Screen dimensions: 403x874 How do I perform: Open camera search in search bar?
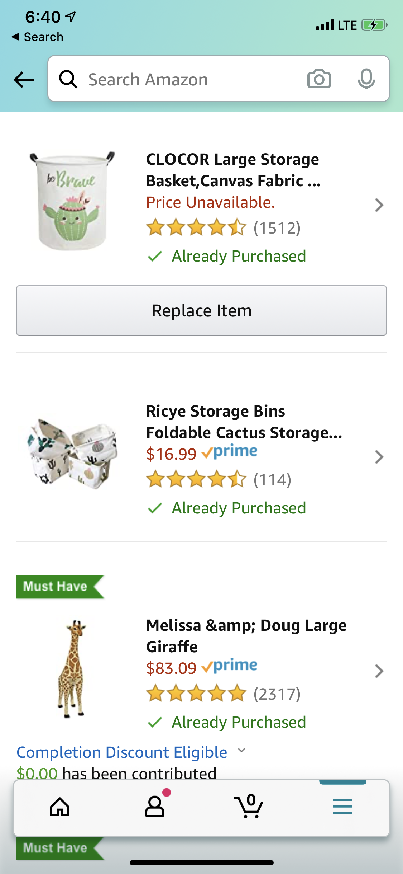tap(319, 79)
